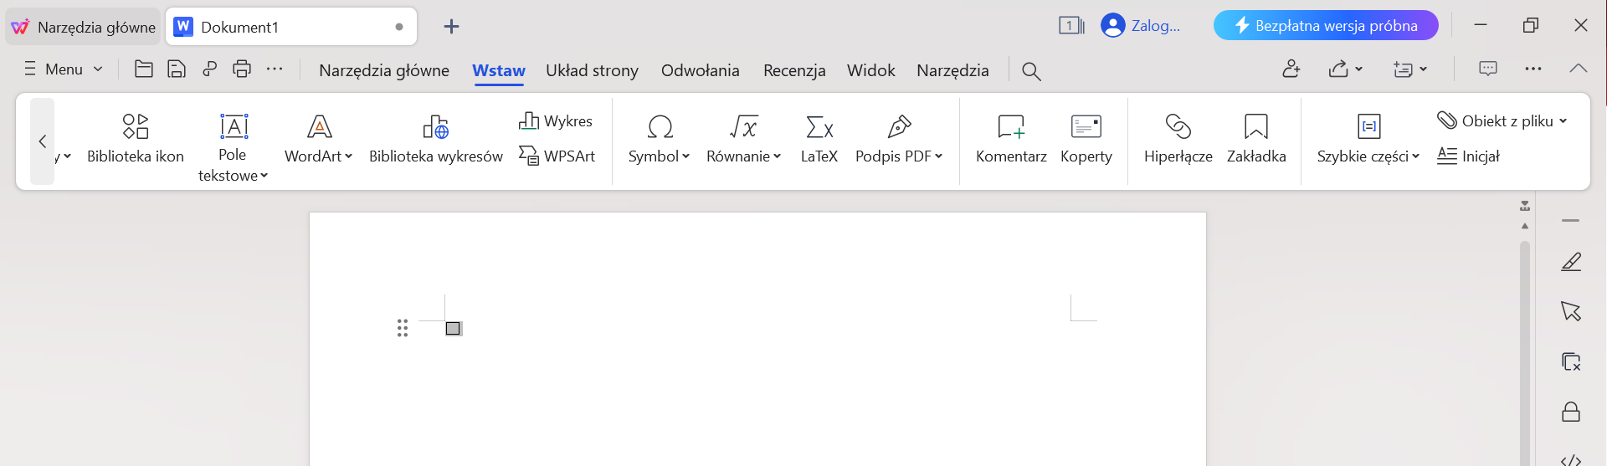The height and width of the screenshot is (466, 1607).
Task: Open search with the magnifier icon
Action: pyautogui.click(x=1031, y=71)
